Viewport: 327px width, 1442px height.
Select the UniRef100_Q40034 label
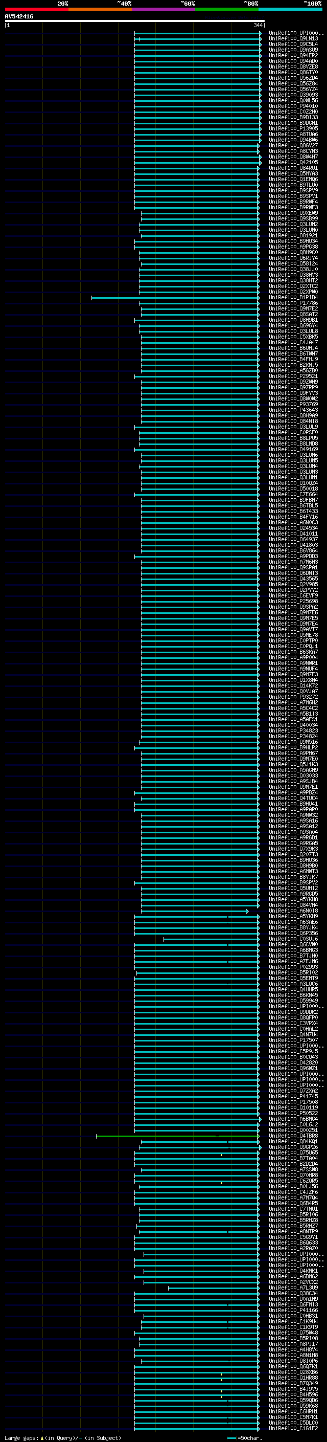click(293, 725)
